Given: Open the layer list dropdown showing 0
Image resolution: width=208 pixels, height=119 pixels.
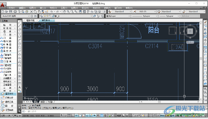Looking at the screenshot, I should (x=68, y=16).
